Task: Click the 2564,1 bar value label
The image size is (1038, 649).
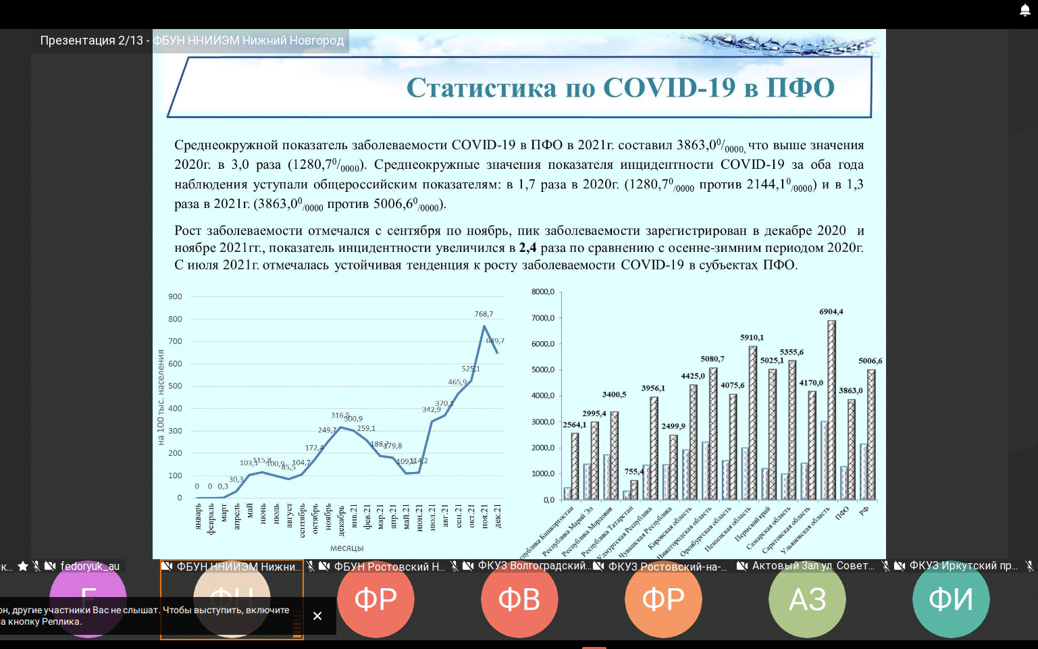Action: click(575, 425)
